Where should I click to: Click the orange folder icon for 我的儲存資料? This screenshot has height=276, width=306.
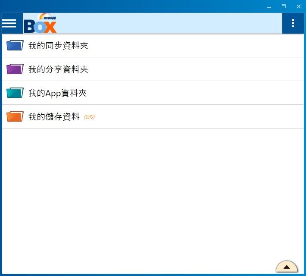(15, 116)
